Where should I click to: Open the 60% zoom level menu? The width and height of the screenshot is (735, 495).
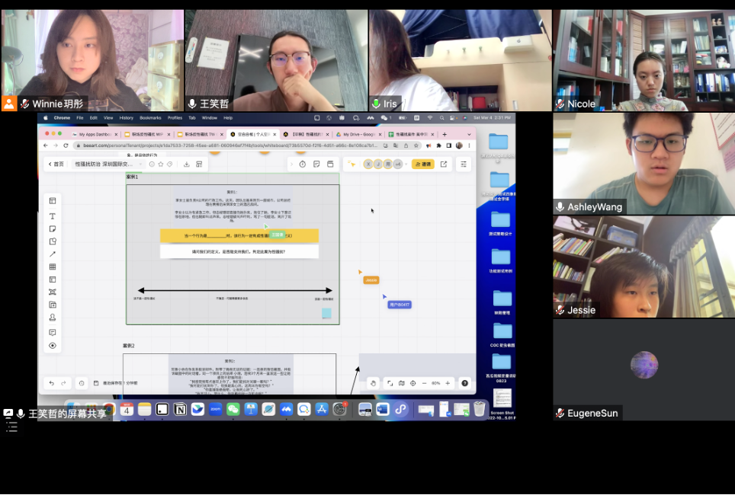(436, 383)
